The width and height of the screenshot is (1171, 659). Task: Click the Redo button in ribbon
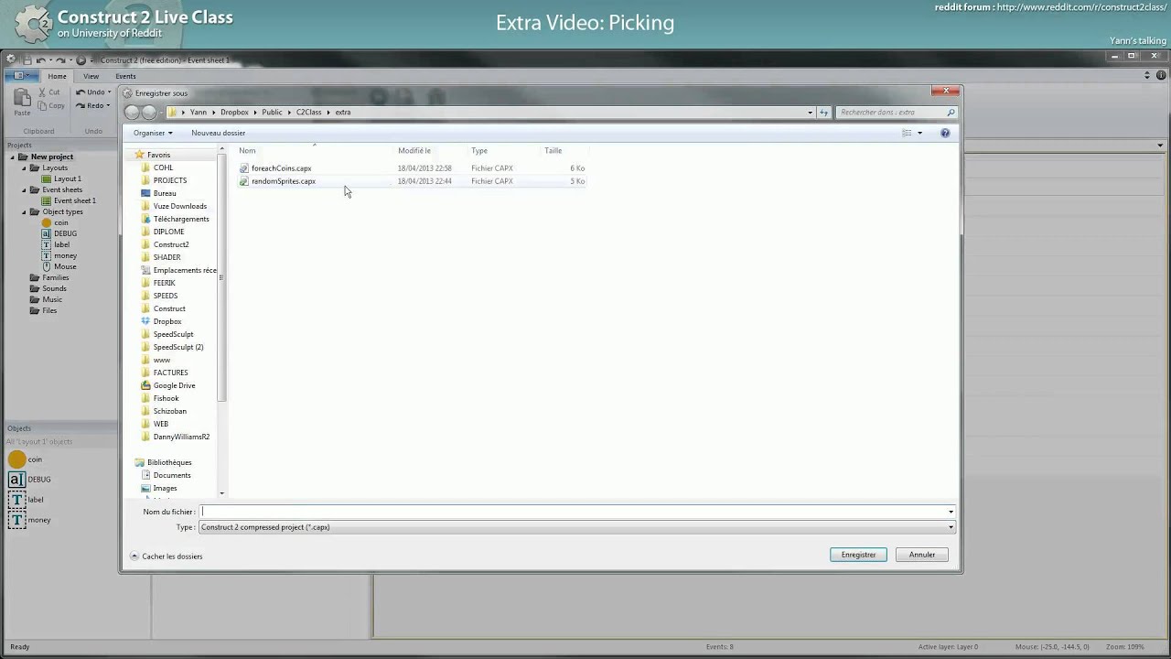click(x=92, y=105)
